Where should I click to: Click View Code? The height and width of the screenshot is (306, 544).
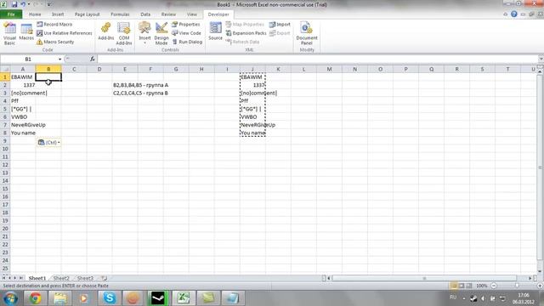point(186,33)
